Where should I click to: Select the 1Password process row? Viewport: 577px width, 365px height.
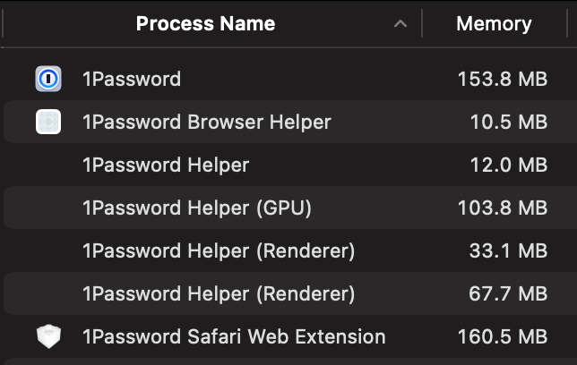tap(290, 79)
